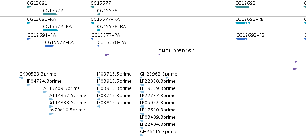Click the CG12692 gene arrow glyph
The height and width of the screenshot is (137, 306).
point(242,7)
